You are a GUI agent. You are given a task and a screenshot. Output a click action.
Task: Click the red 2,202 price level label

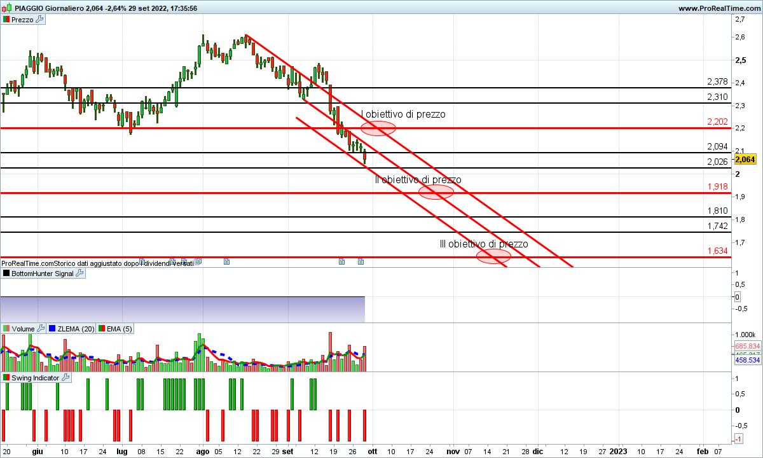pos(717,121)
